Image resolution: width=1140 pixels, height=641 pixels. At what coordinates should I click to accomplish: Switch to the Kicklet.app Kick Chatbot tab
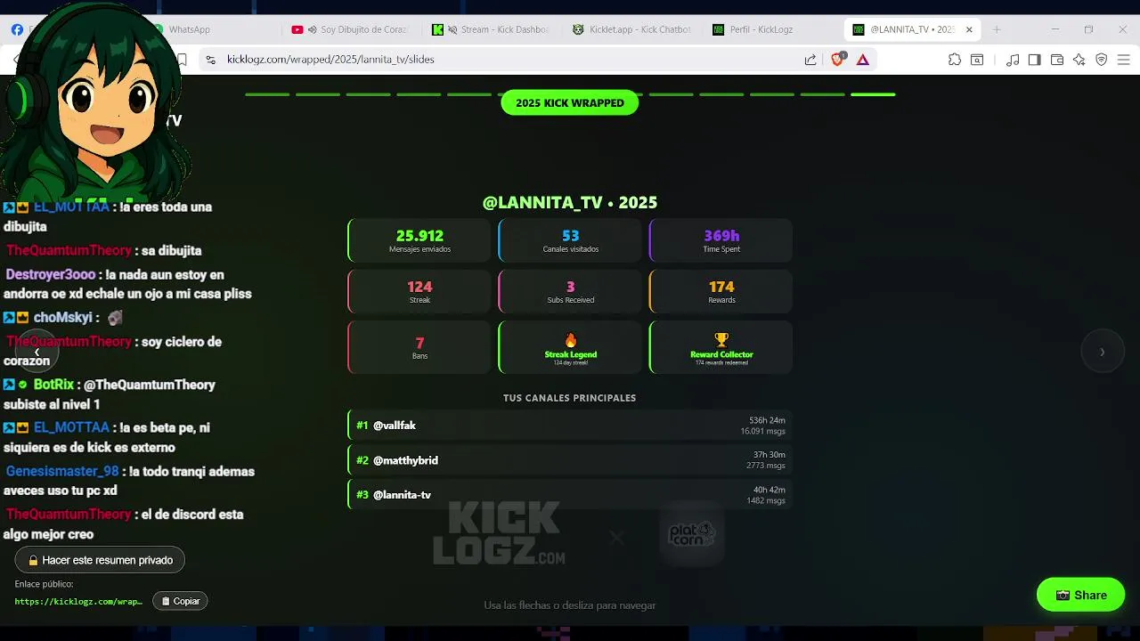pyautogui.click(x=632, y=29)
